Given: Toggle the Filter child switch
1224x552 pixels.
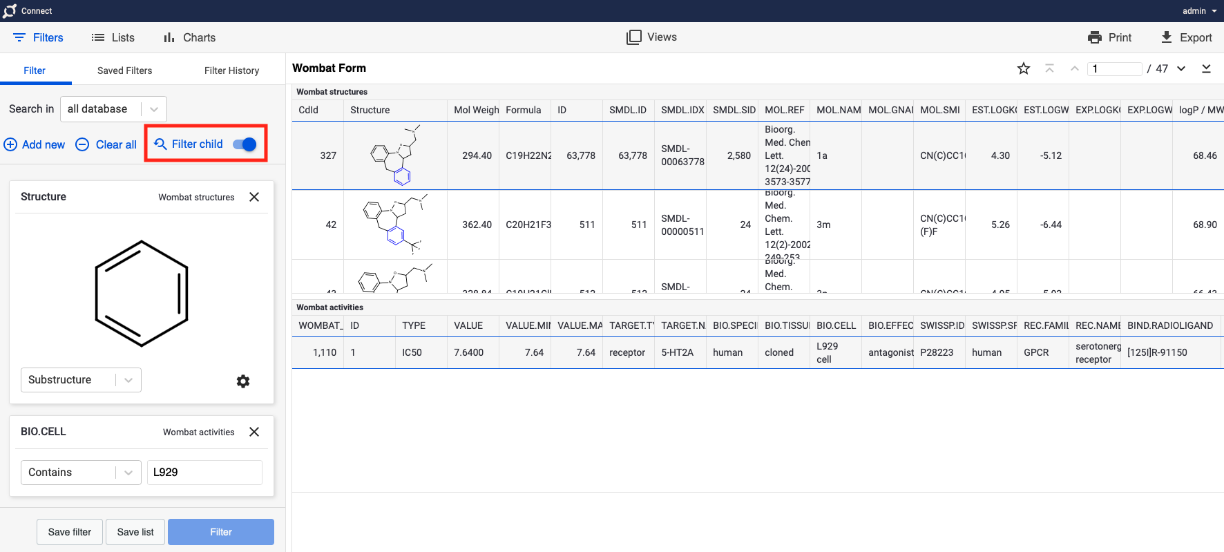Looking at the screenshot, I should pos(245,144).
